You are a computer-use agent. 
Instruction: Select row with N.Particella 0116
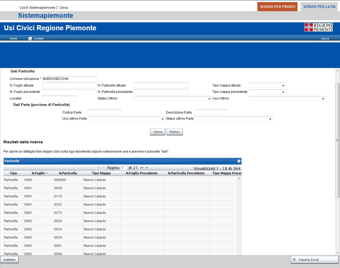[x=120, y=196]
